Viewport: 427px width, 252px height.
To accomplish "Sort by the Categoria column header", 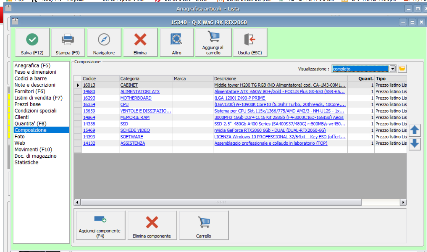I will click(x=146, y=79).
